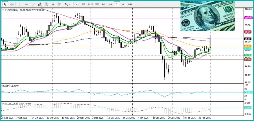Draw a vertical line tool
This screenshot has height=121, width=254.
[x=20, y=4]
